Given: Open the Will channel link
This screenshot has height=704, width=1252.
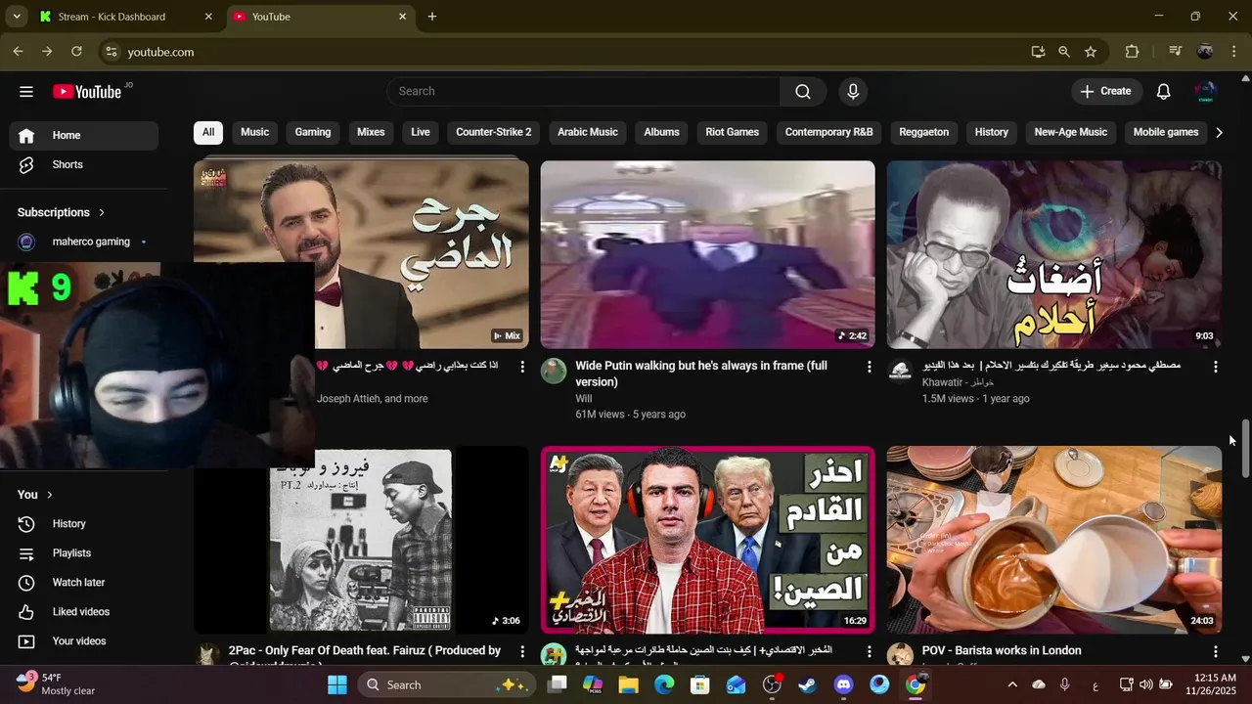Looking at the screenshot, I should pos(584,399).
